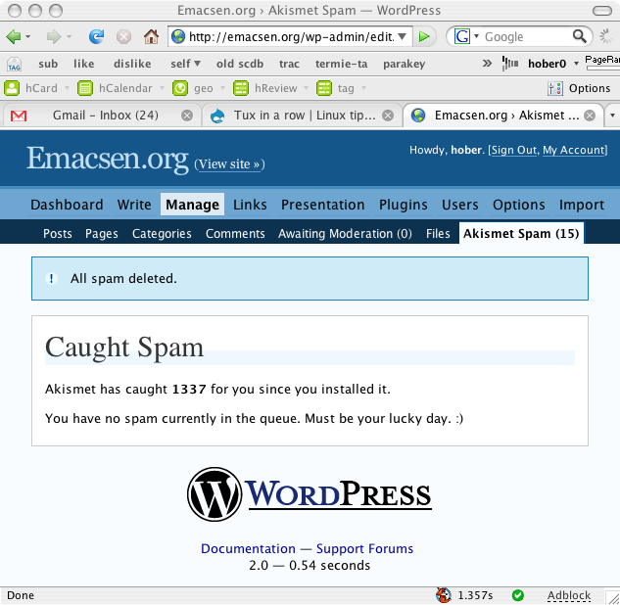Click the TAG bookmark icon

tap(14, 64)
